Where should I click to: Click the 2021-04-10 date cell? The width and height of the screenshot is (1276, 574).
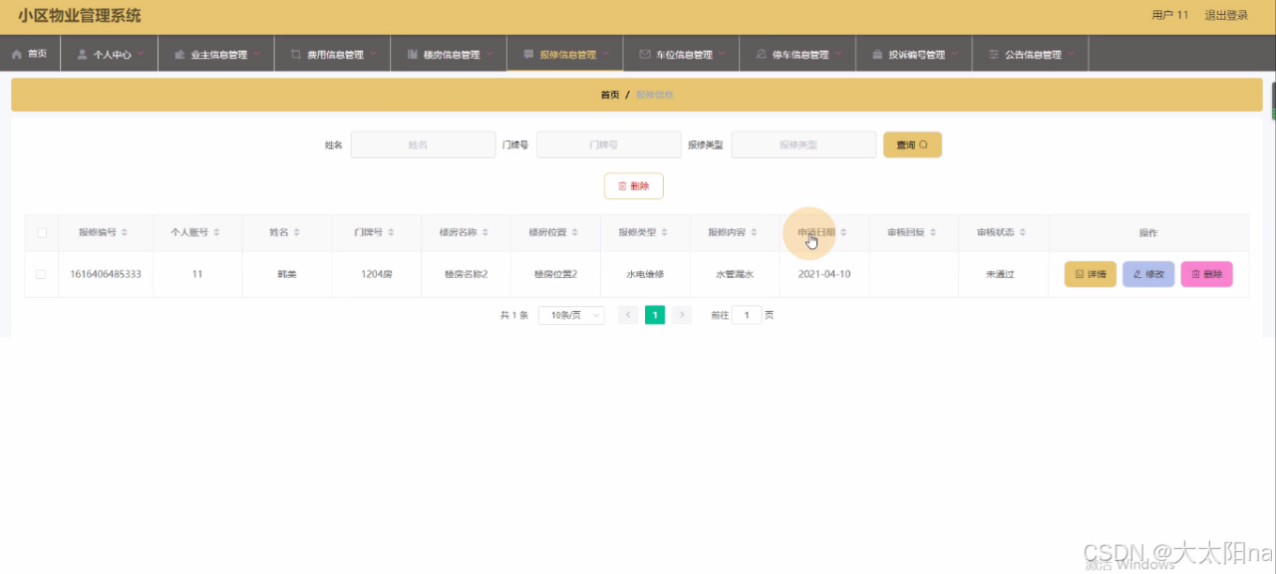(824, 274)
